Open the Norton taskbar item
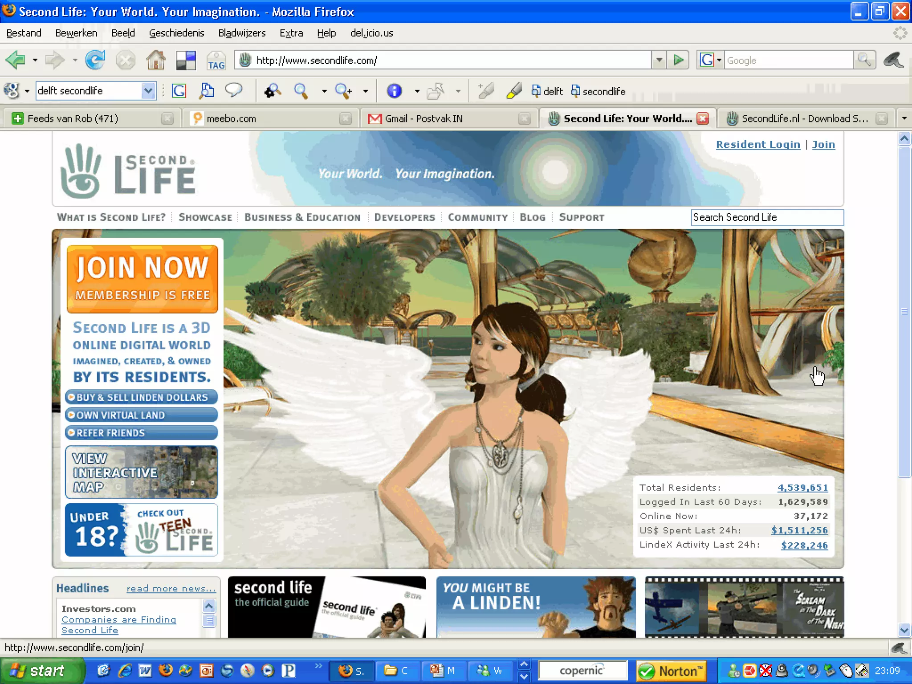 point(672,671)
